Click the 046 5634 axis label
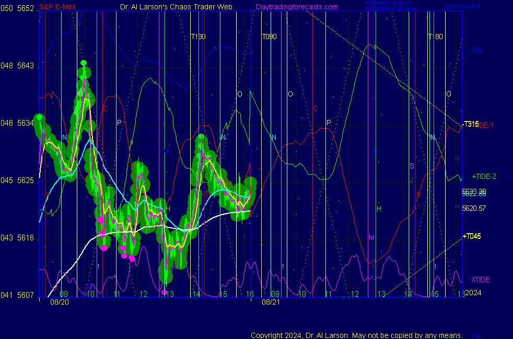 coord(17,123)
